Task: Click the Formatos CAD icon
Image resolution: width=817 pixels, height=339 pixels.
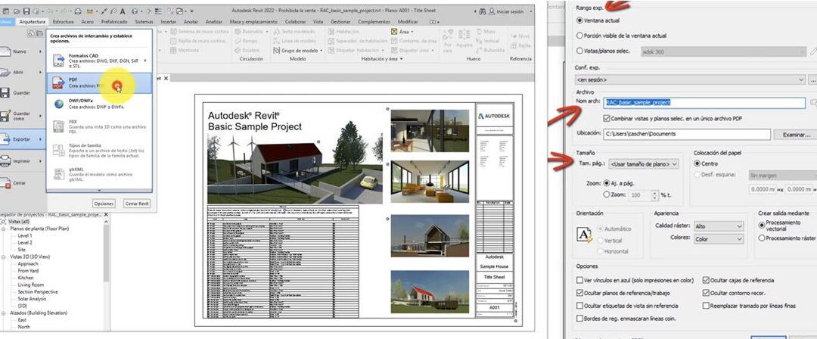Action: pyautogui.click(x=57, y=61)
